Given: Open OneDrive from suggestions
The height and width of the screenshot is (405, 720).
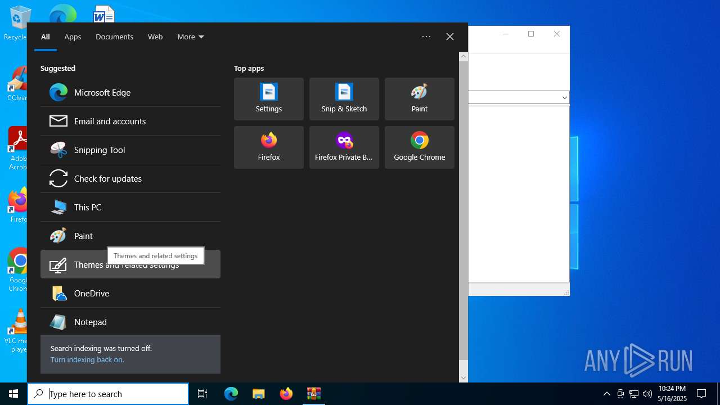Looking at the screenshot, I should (130, 293).
